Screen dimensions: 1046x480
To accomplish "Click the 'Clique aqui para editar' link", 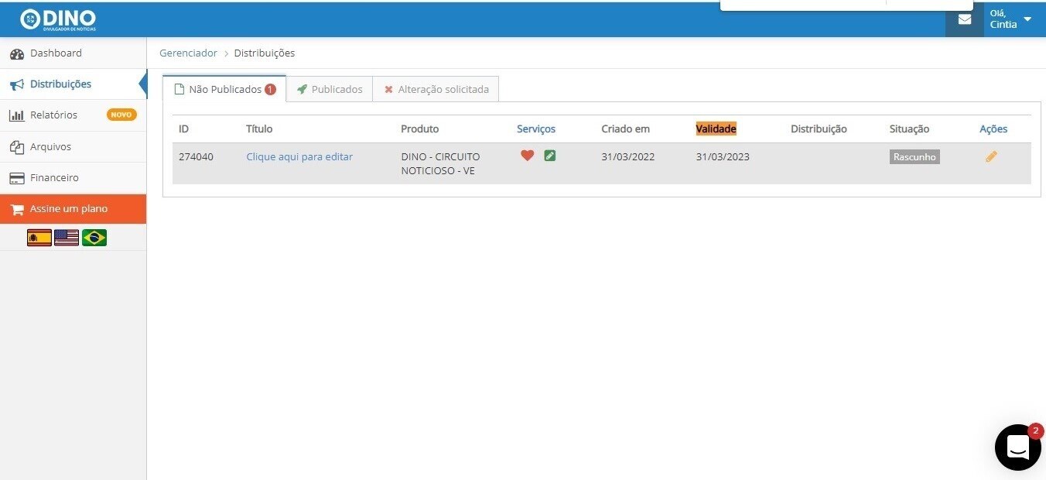I will point(299,156).
